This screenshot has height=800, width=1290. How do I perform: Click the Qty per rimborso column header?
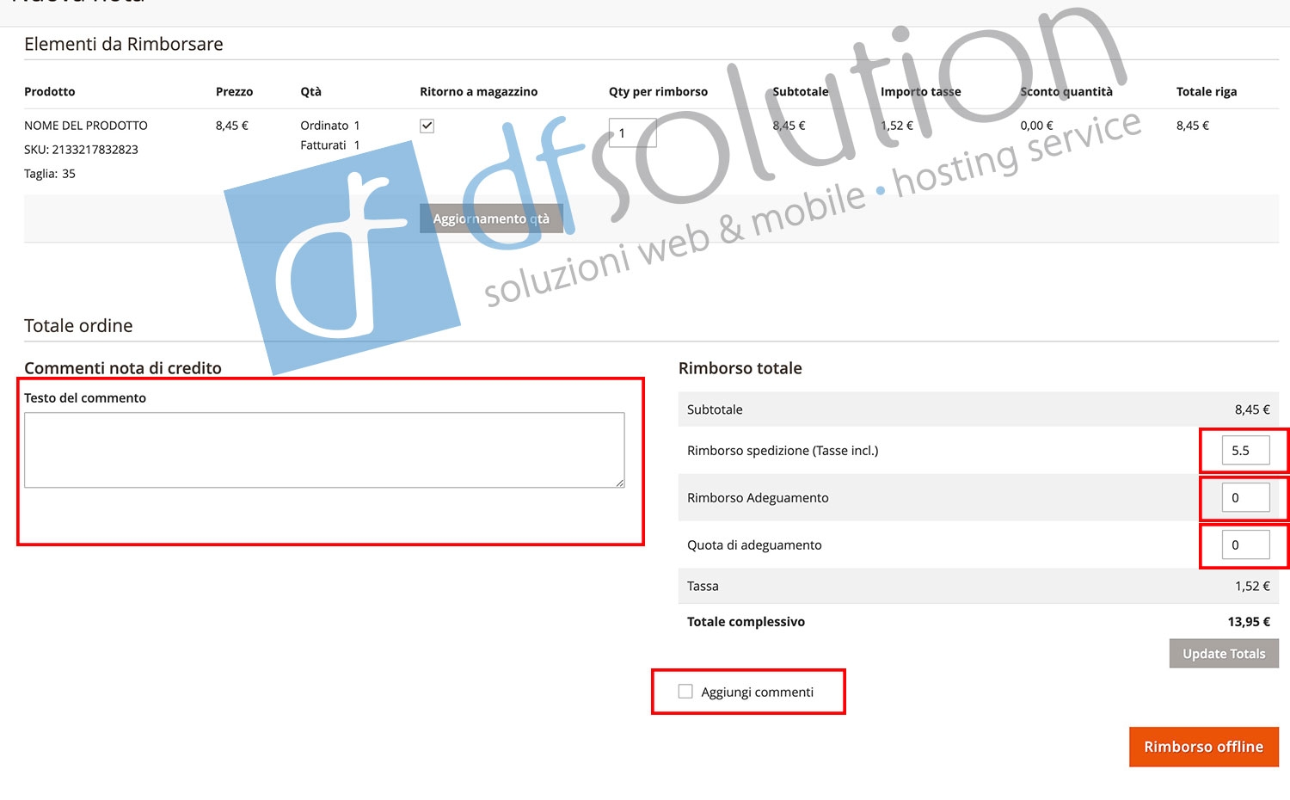click(x=658, y=91)
